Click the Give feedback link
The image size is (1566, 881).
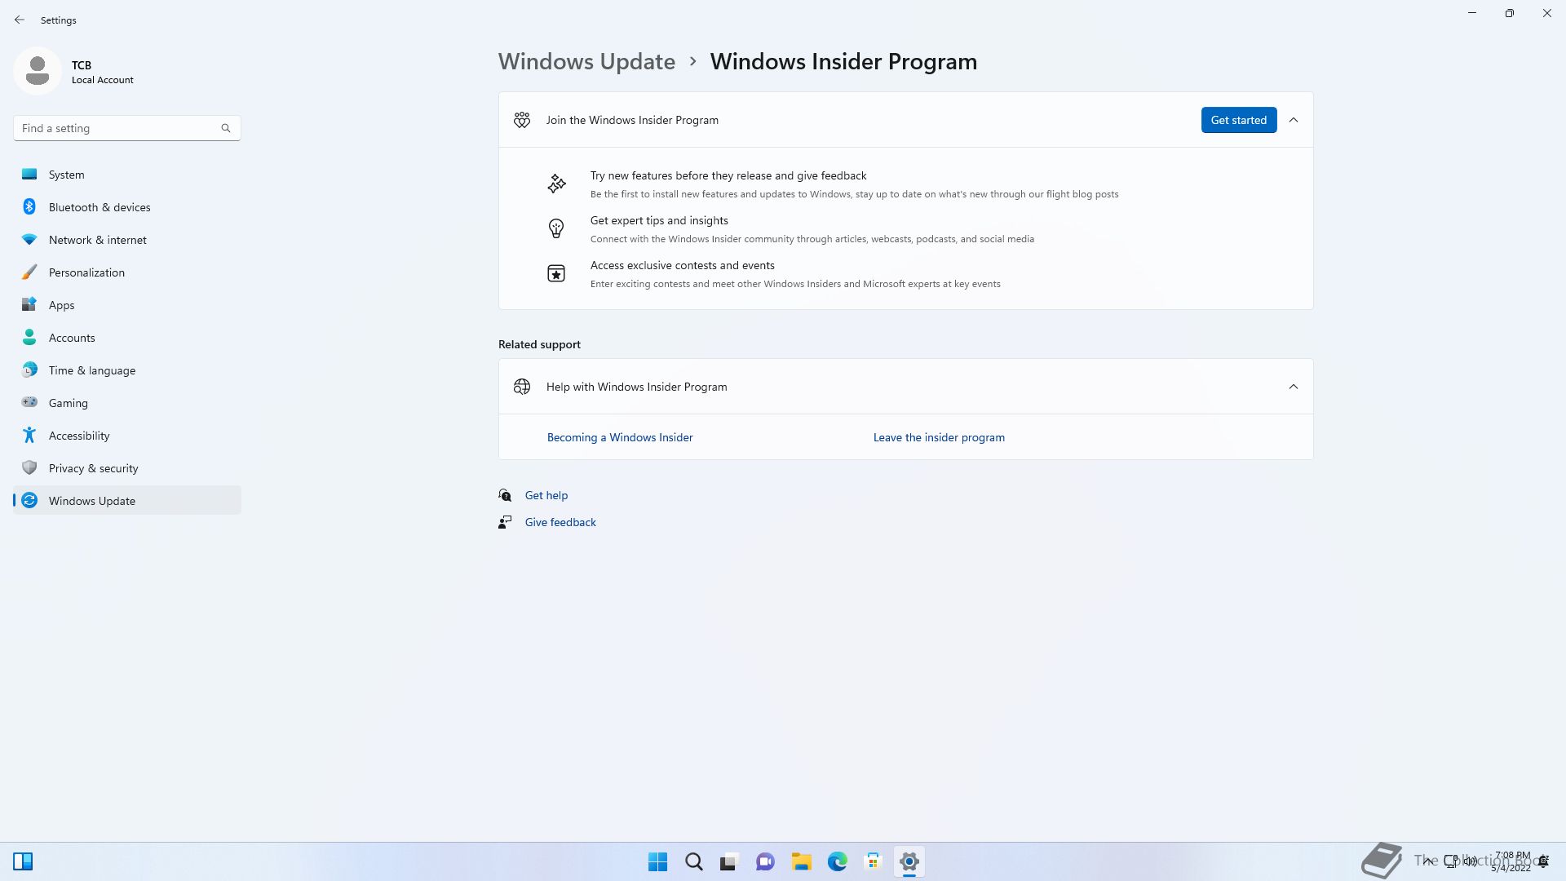(560, 522)
